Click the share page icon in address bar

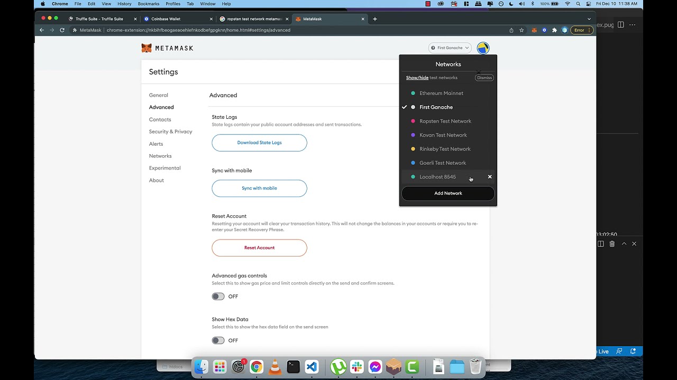coord(511,30)
